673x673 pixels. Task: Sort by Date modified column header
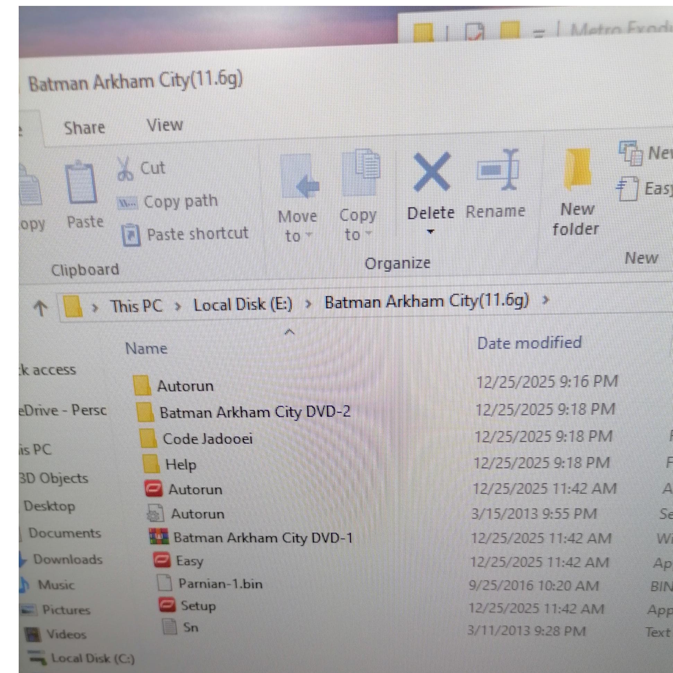pyautogui.click(x=529, y=343)
